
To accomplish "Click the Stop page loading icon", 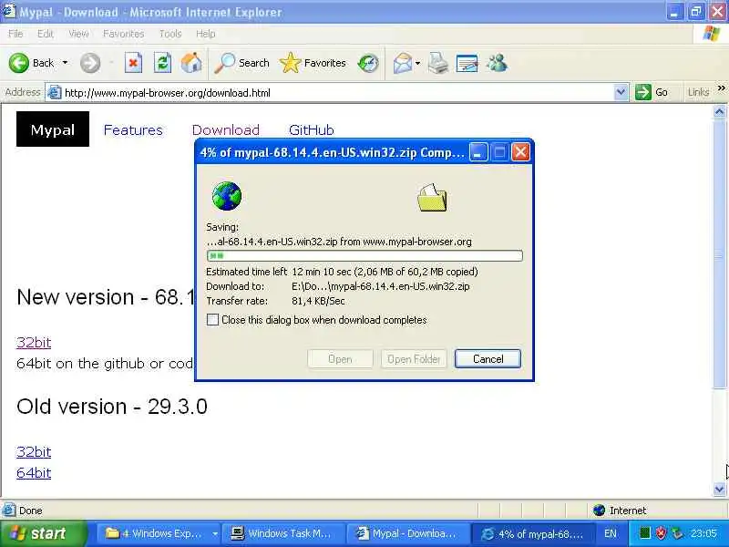I will [x=133, y=63].
